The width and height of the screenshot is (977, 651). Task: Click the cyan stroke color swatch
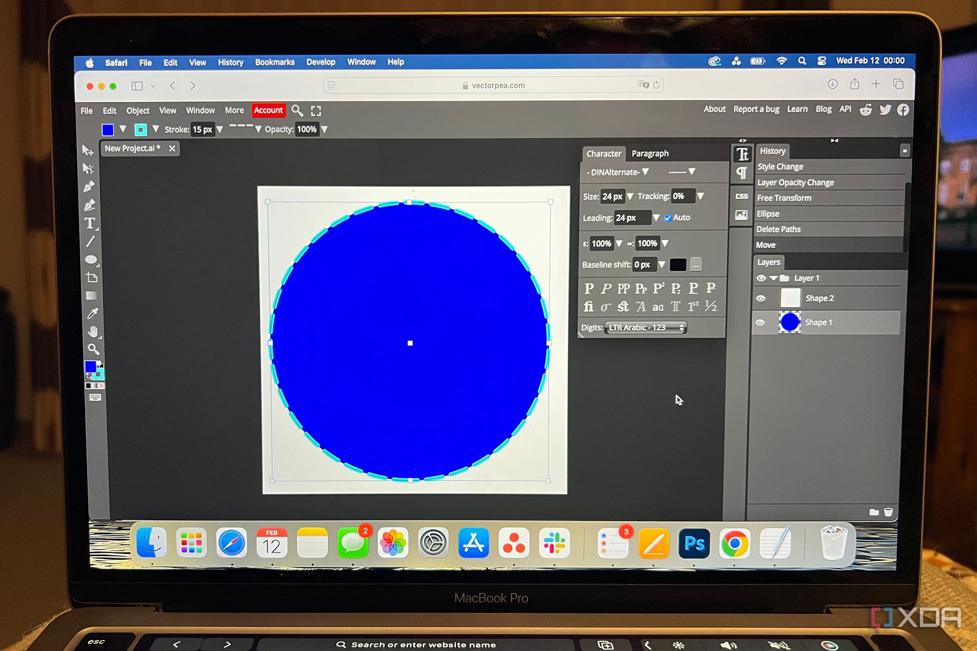pos(141,130)
